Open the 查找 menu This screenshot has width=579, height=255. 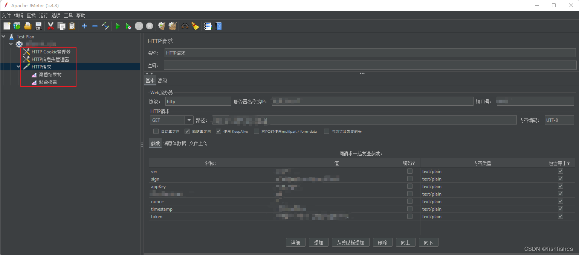[31, 15]
